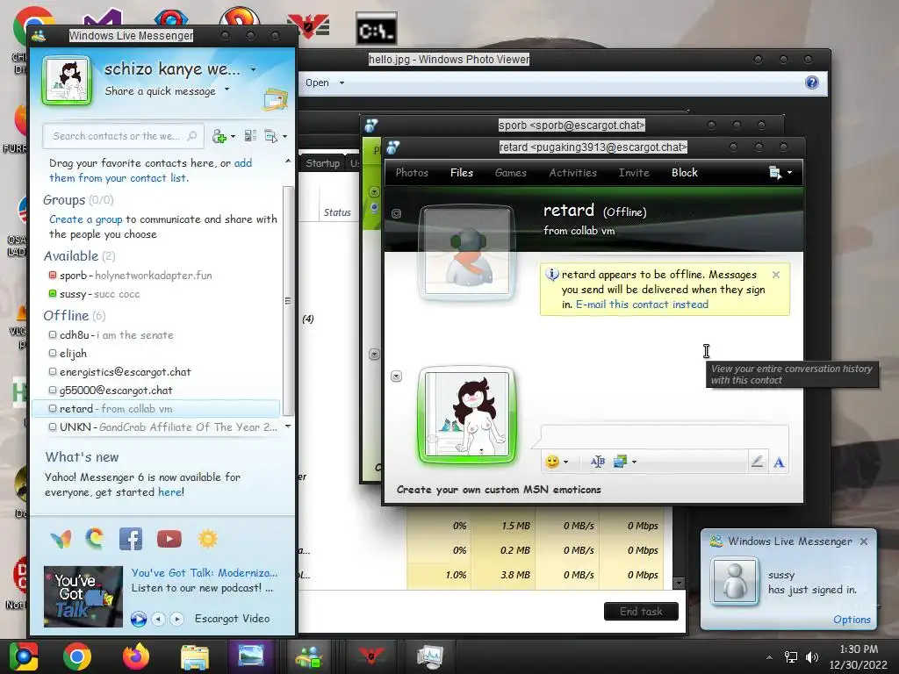Screen dimensions: 899x674
Task: Click the add contact icon in Messenger
Action: coord(219,136)
